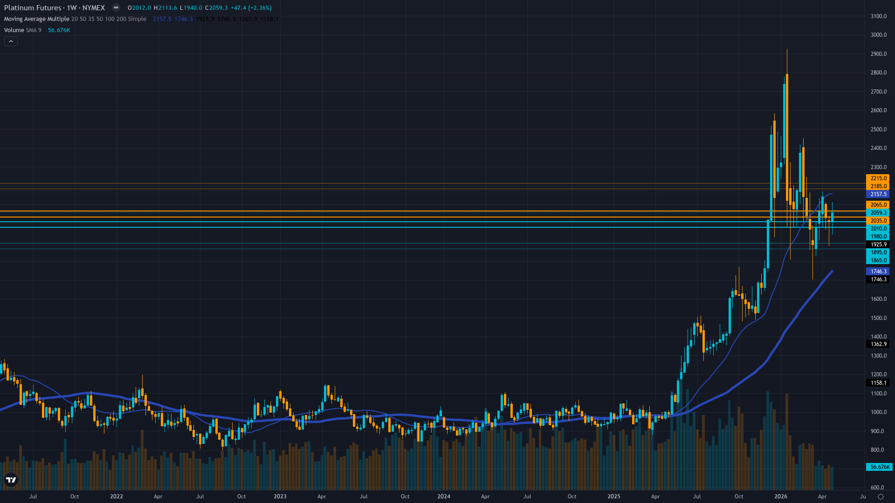The width and height of the screenshot is (895, 503).
Task: Click the 1925.9 moving average value in legend
Action: [205, 19]
